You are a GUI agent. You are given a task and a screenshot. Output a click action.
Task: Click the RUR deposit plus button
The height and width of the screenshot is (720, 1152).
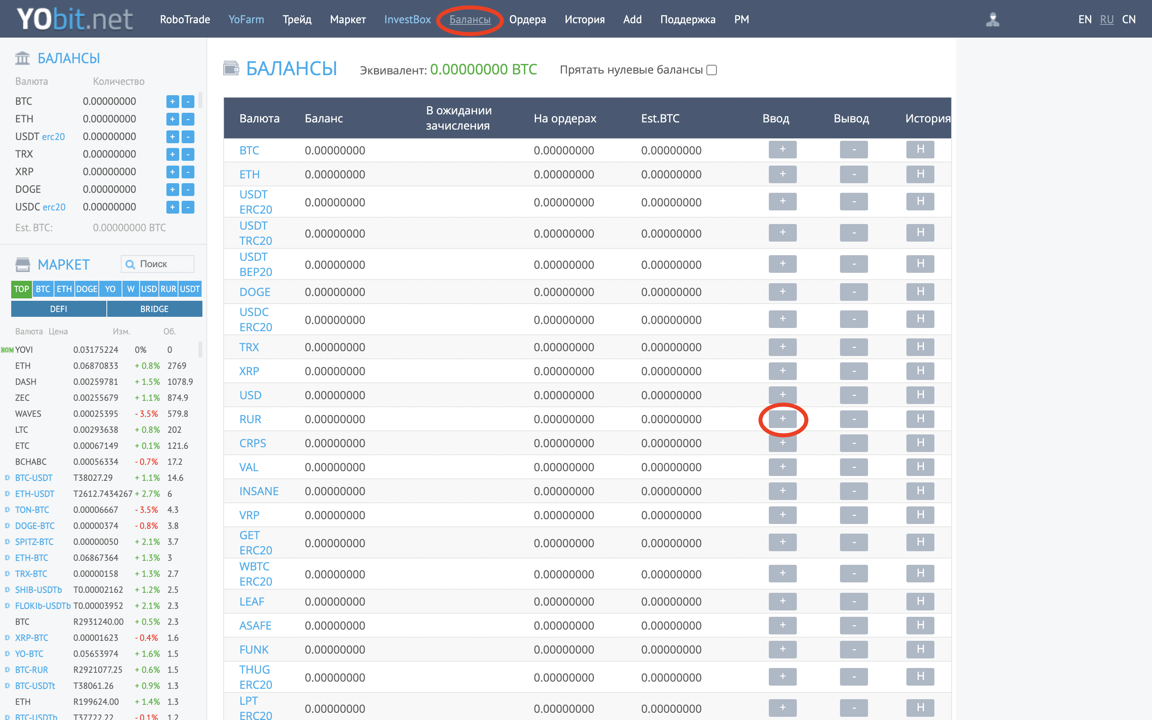[x=782, y=419]
